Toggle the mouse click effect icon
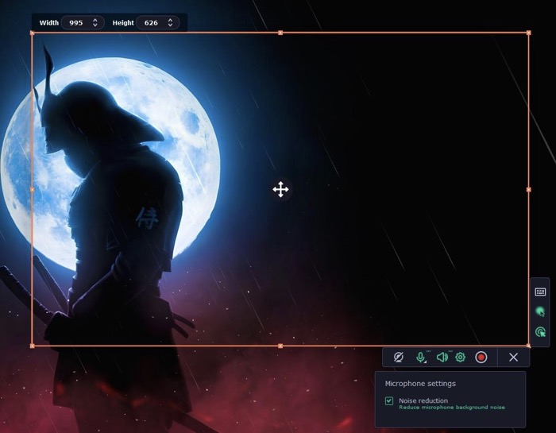The image size is (556, 433). pyautogui.click(x=540, y=332)
